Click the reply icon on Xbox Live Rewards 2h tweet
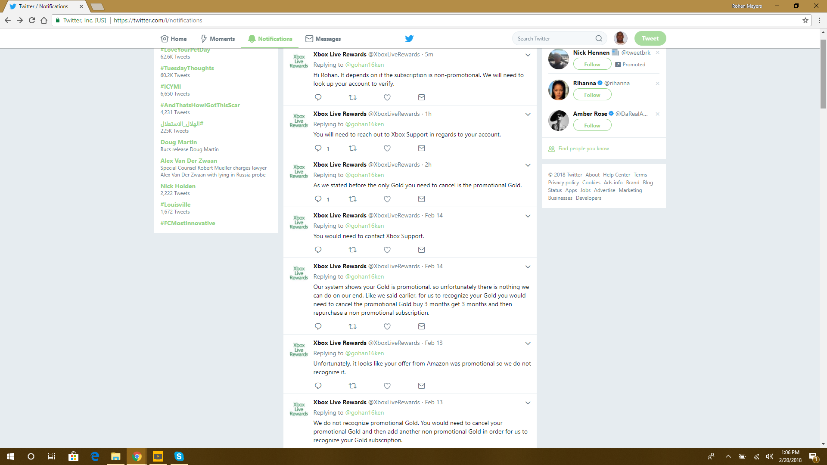Image resolution: width=827 pixels, height=465 pixels. pos(318,199)
